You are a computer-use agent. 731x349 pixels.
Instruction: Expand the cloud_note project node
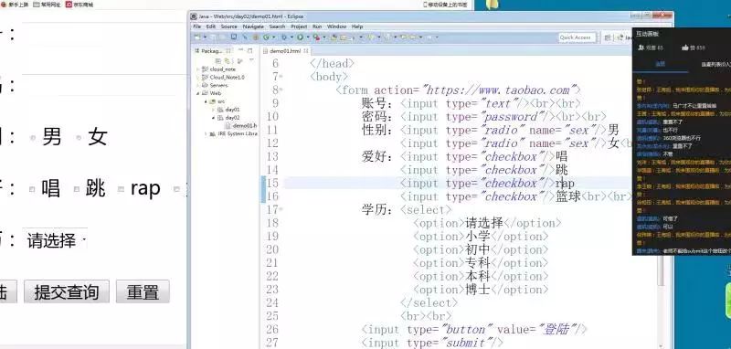pos(197,69)
